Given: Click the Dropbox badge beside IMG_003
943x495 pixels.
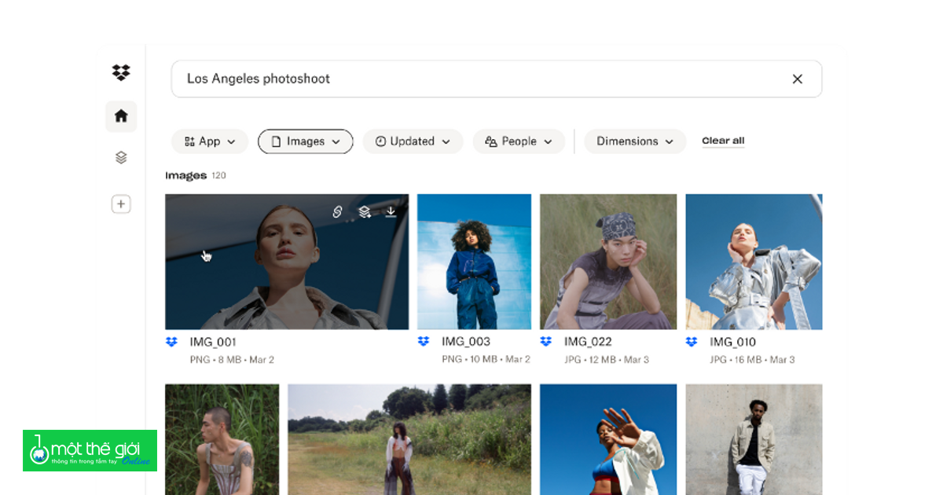Looking at the screenshot, I should [x=424, y=342].
